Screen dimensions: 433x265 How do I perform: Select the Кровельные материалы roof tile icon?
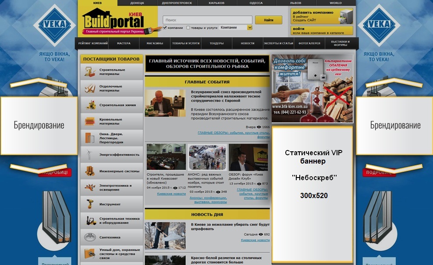point(90,121)
